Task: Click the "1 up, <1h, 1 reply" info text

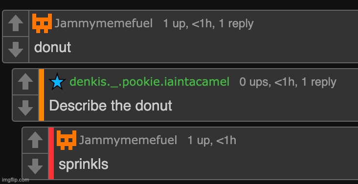Action: pyautogui.click(x=208, y=24)
